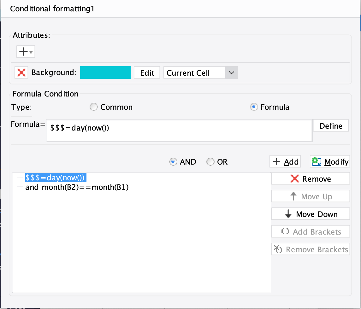Select the Formula radio button
The width and height of the screenshot is (361, 309).
coord(254,107)
